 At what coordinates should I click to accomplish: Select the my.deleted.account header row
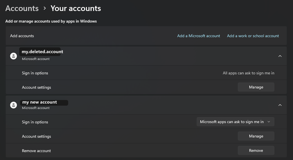(x=146, y=56)
